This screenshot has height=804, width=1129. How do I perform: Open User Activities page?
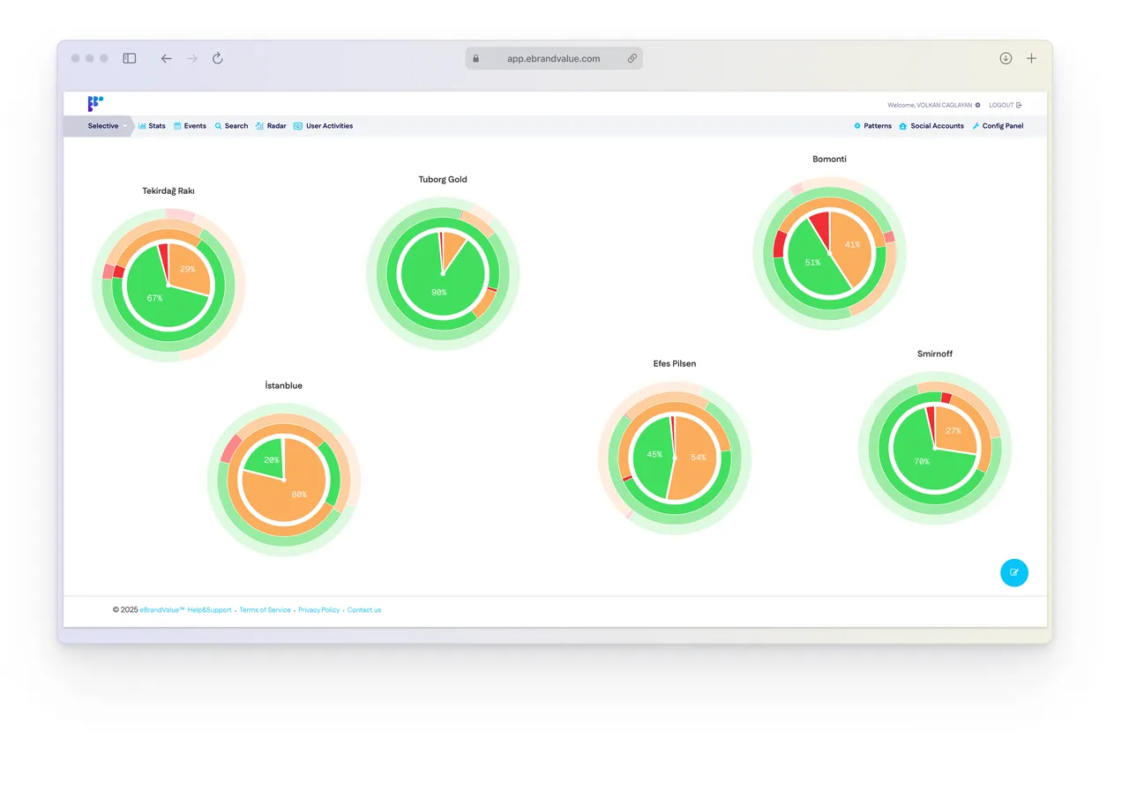pos(323,126)
